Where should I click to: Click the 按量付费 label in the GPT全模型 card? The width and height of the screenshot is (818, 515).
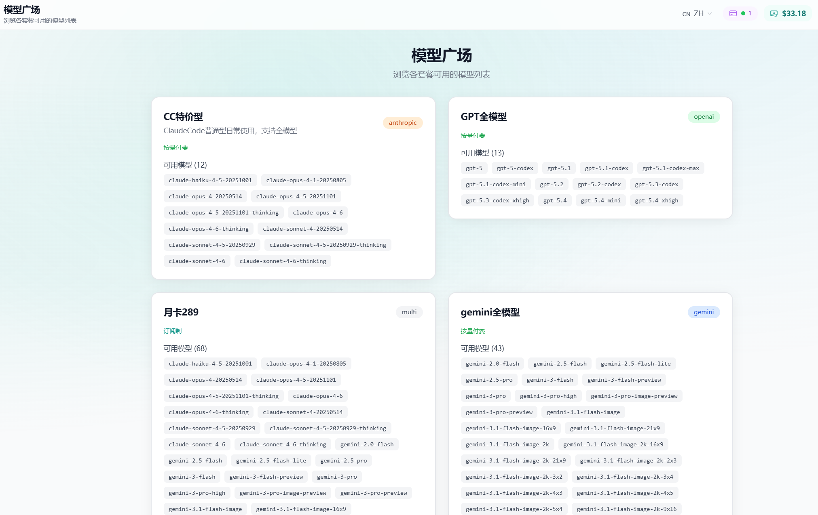point(473,136)
